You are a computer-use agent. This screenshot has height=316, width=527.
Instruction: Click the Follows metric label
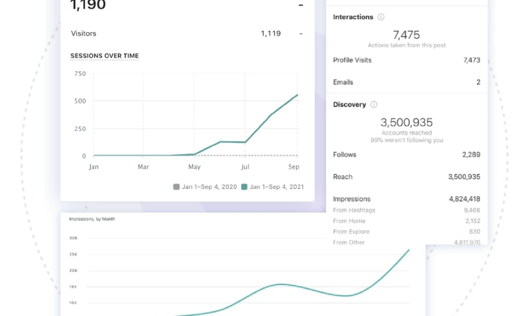tap(345, 155)
